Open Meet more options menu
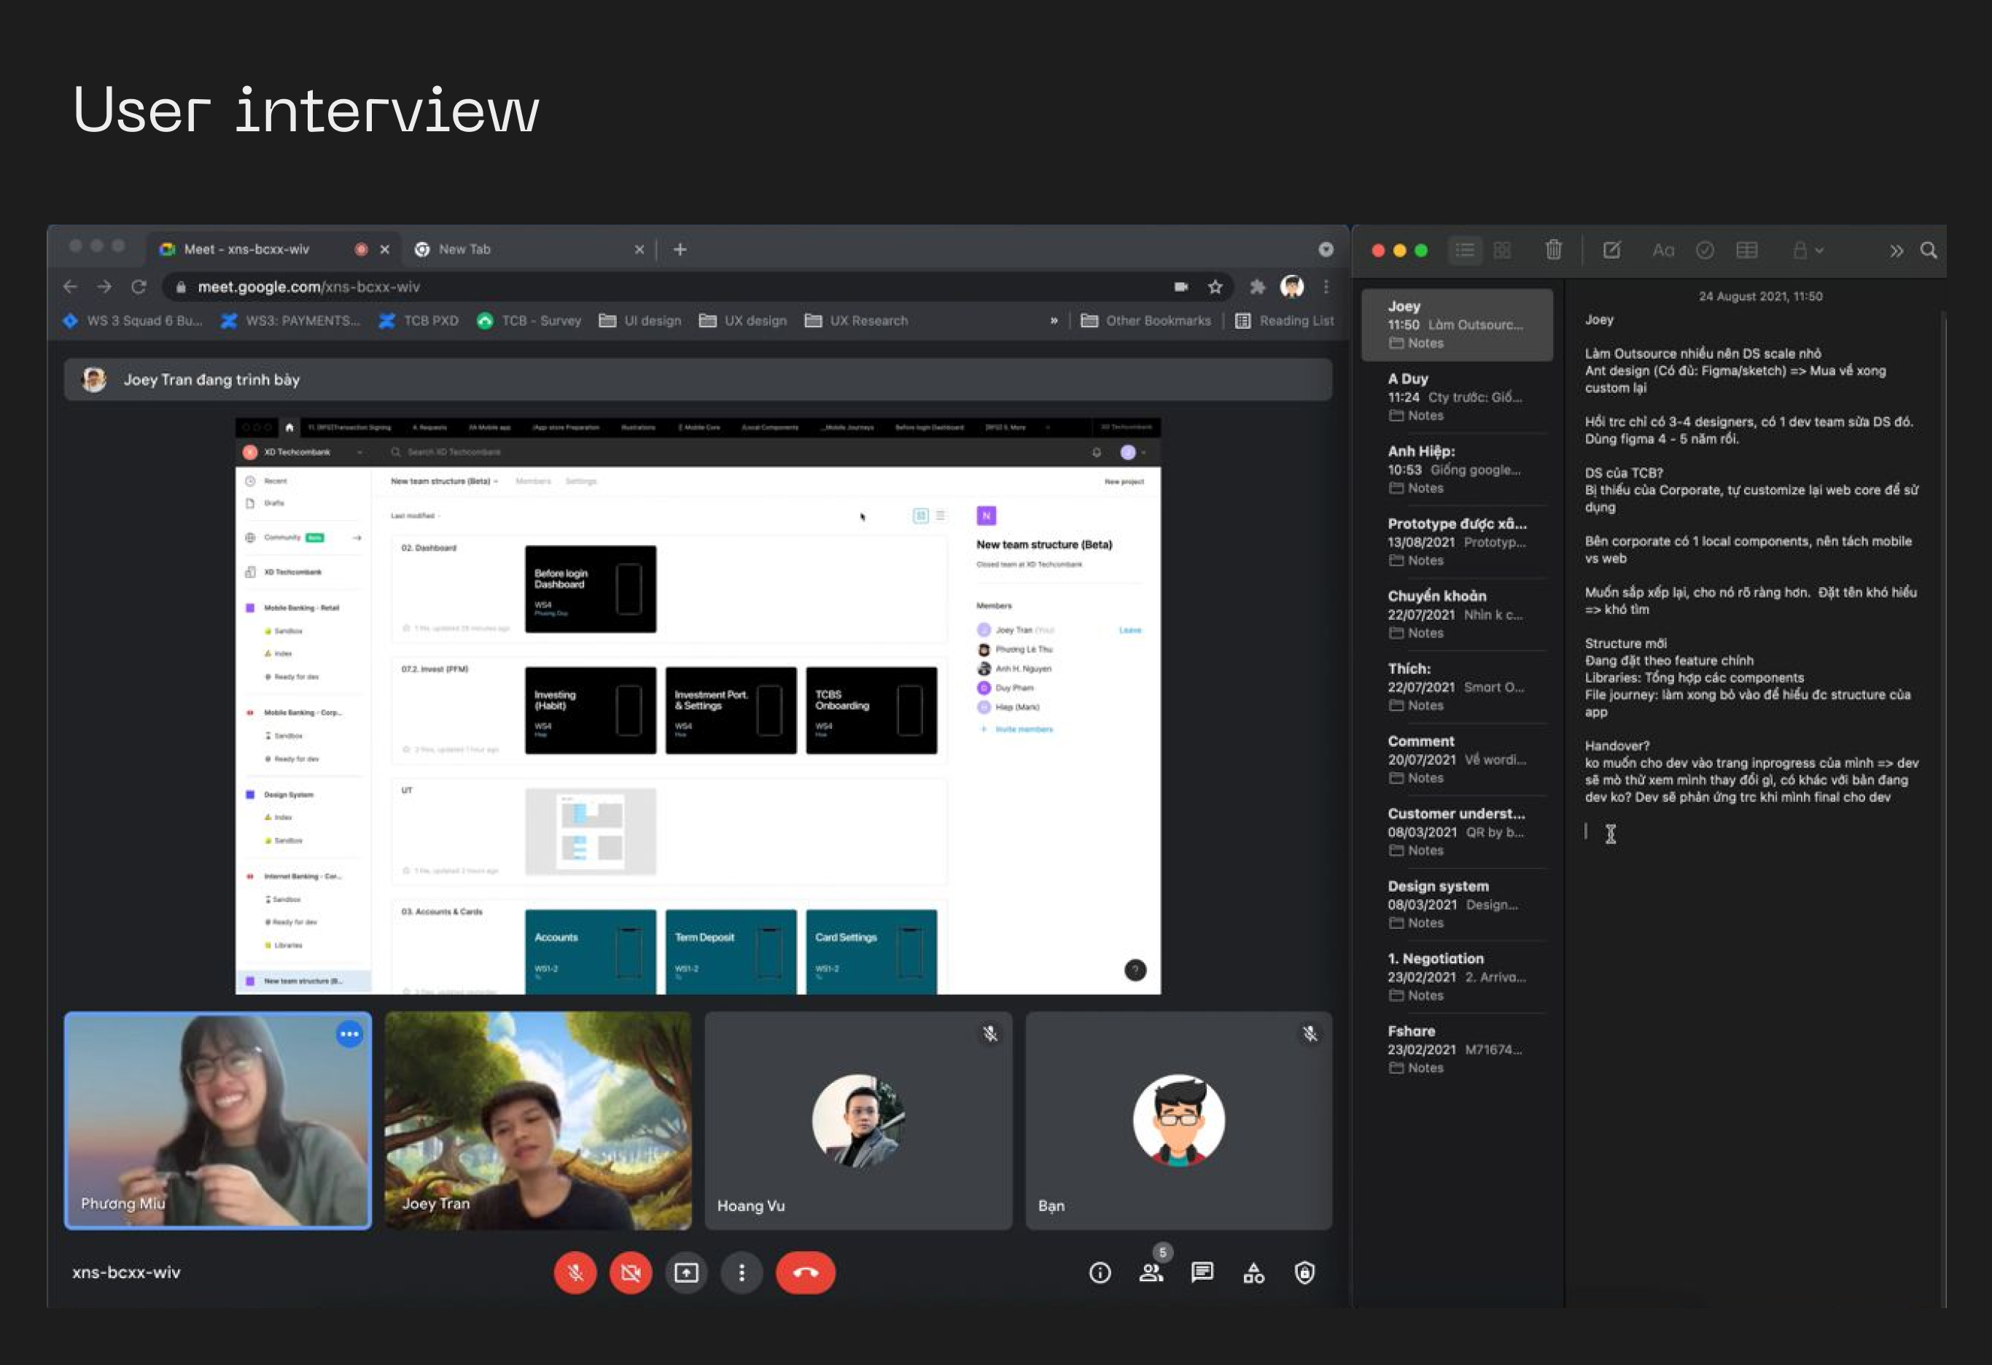The width and height of the screenshot is (1992, 1365). point(742,1272)
